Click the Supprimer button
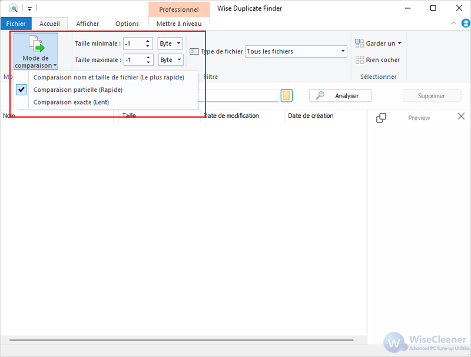The image size is (471, 357). coord(432,96)
